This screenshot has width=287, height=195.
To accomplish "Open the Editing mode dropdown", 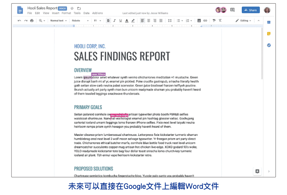I will 243,21.
